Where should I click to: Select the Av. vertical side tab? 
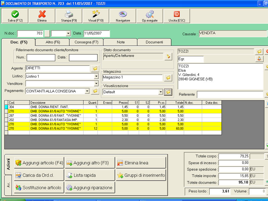click(x=8, y=185)
